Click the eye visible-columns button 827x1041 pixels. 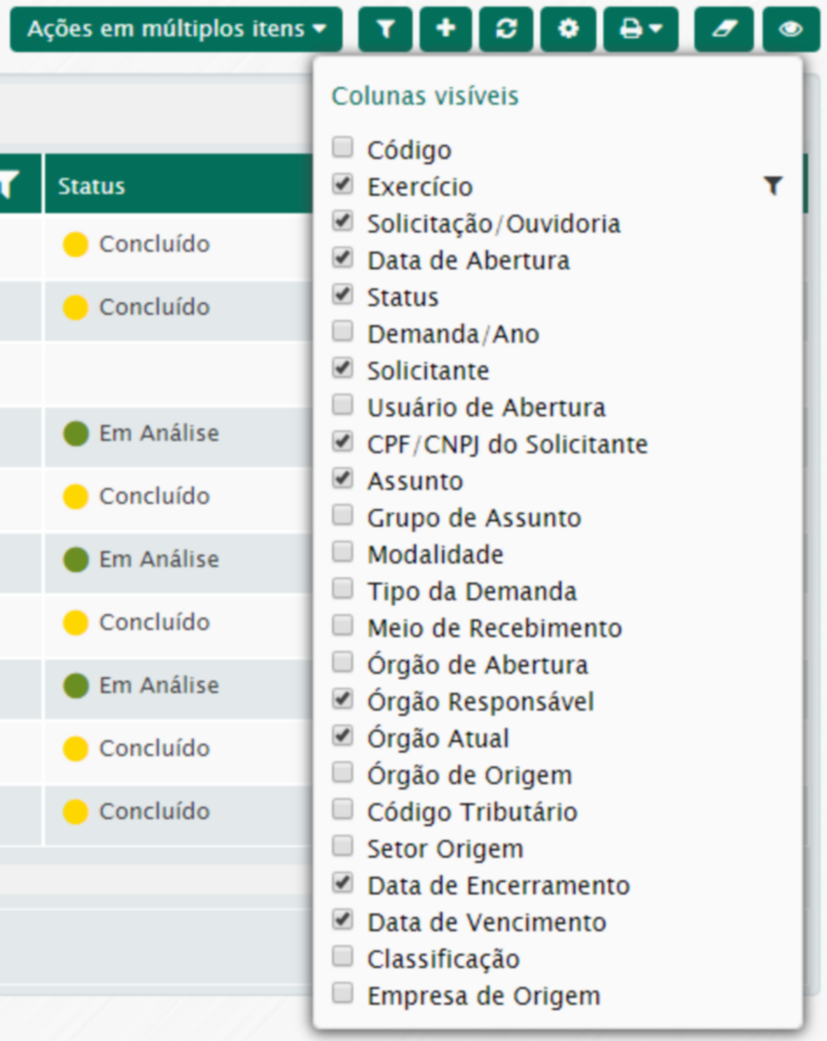(x=790, y=29)
